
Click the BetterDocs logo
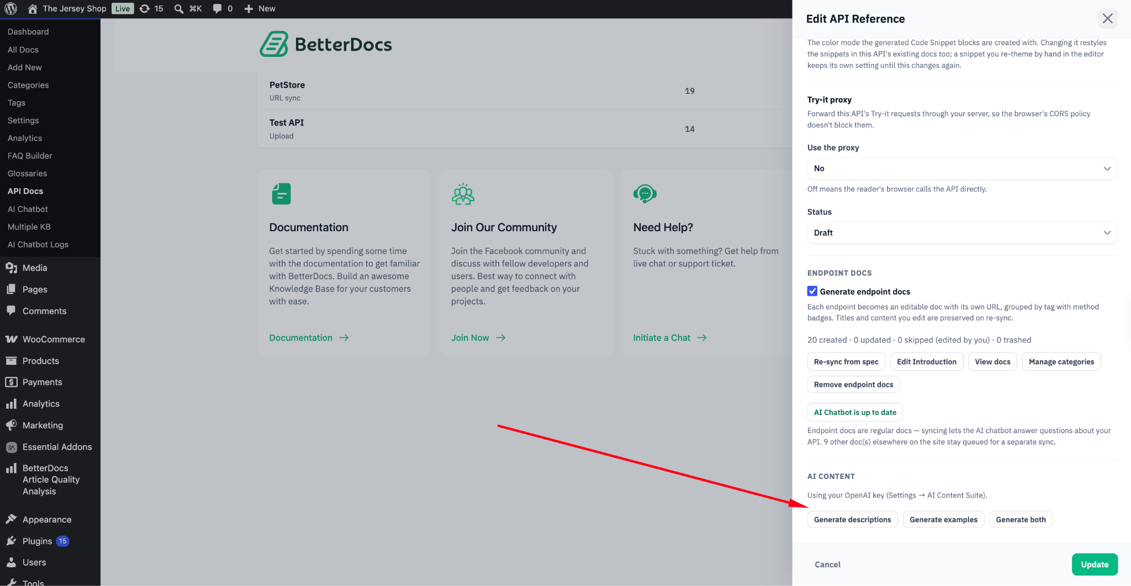pos(326,44)
